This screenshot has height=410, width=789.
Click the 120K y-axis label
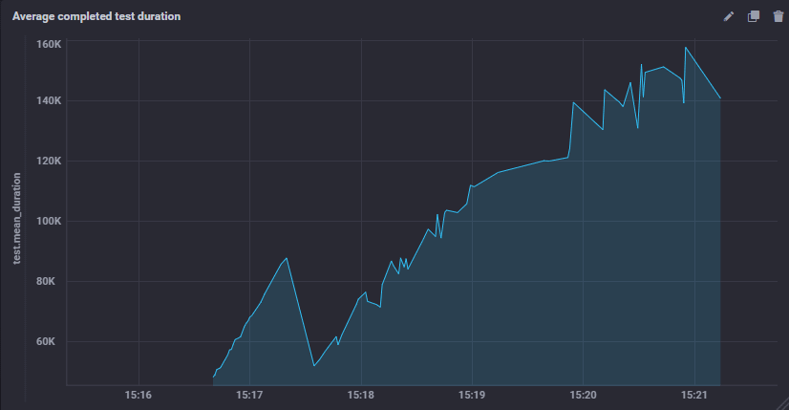(x=49, y=162)
